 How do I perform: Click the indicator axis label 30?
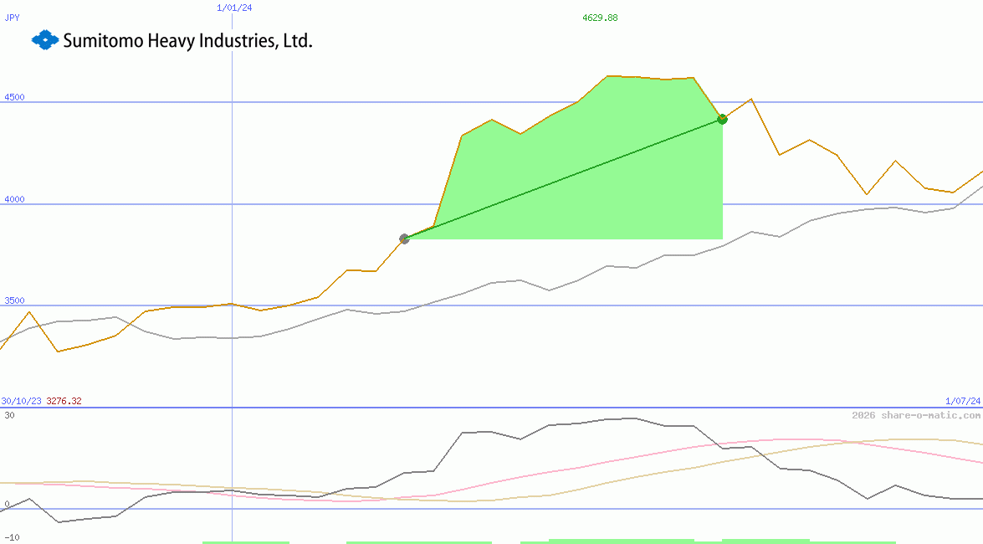click(x=9, y=415)
